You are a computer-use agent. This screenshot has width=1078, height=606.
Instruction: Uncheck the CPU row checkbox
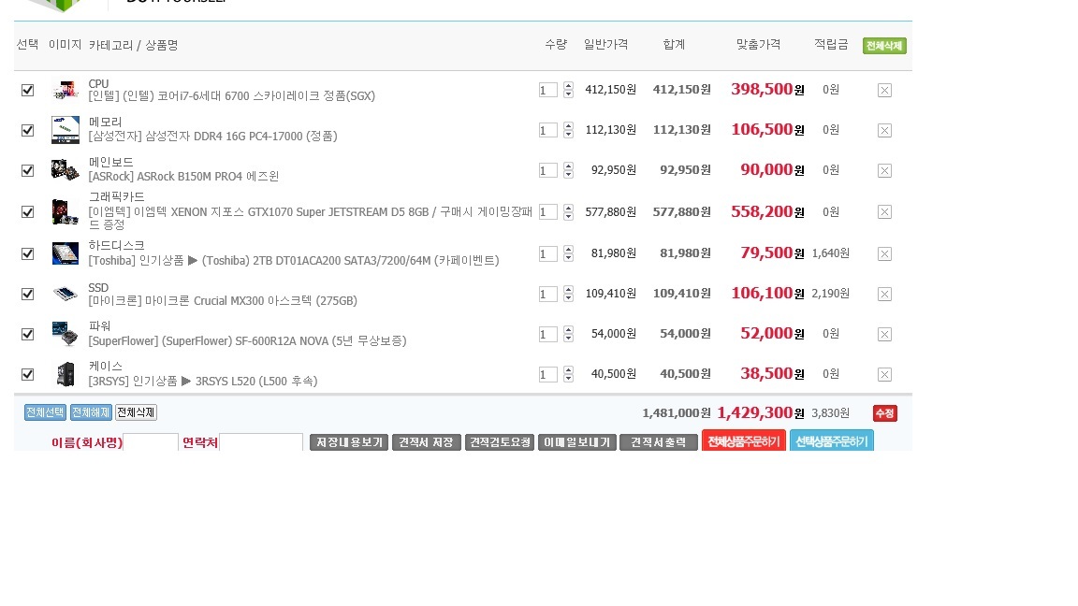pos(27,90)
